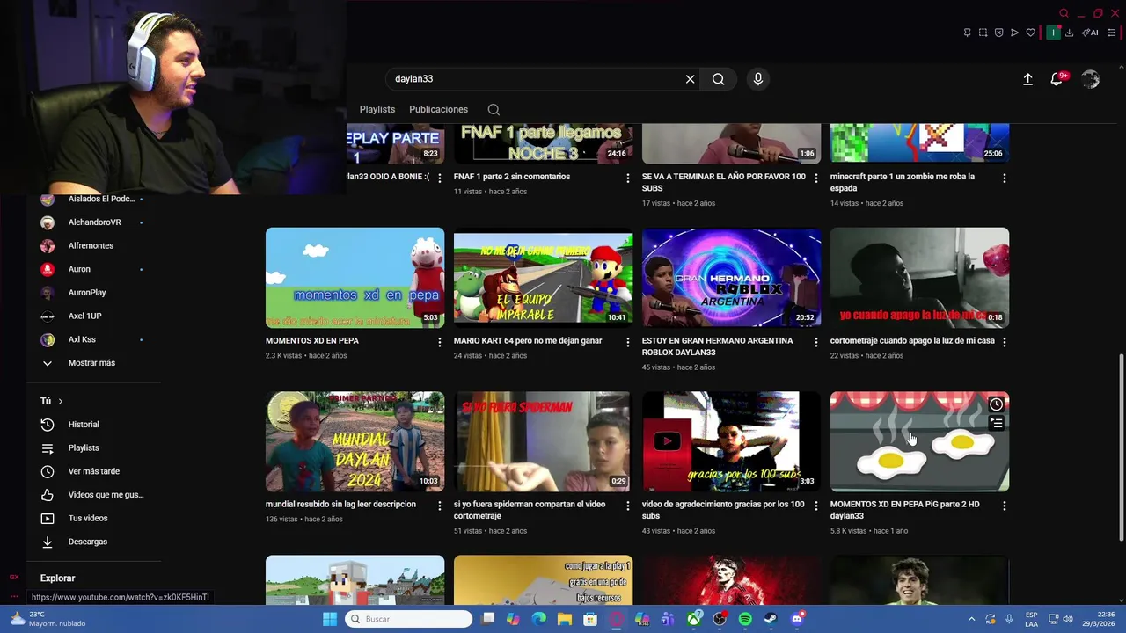Add PEPA PiG parte 2 to queue
1126x633 pixels.
(996, 423)
